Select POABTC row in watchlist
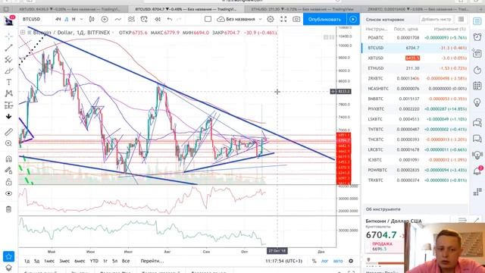Screen dimensions: 485x273 415,37
